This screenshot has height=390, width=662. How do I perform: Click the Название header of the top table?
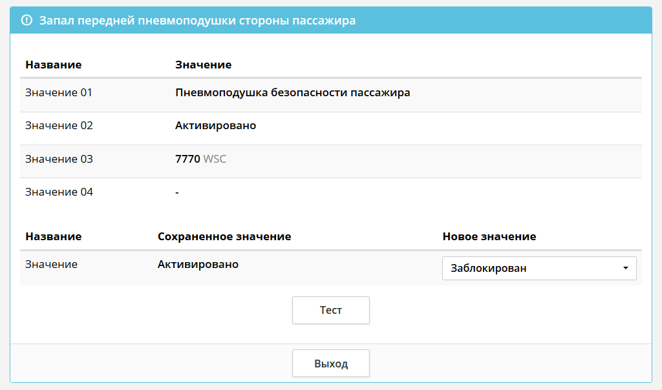(53, 65)
